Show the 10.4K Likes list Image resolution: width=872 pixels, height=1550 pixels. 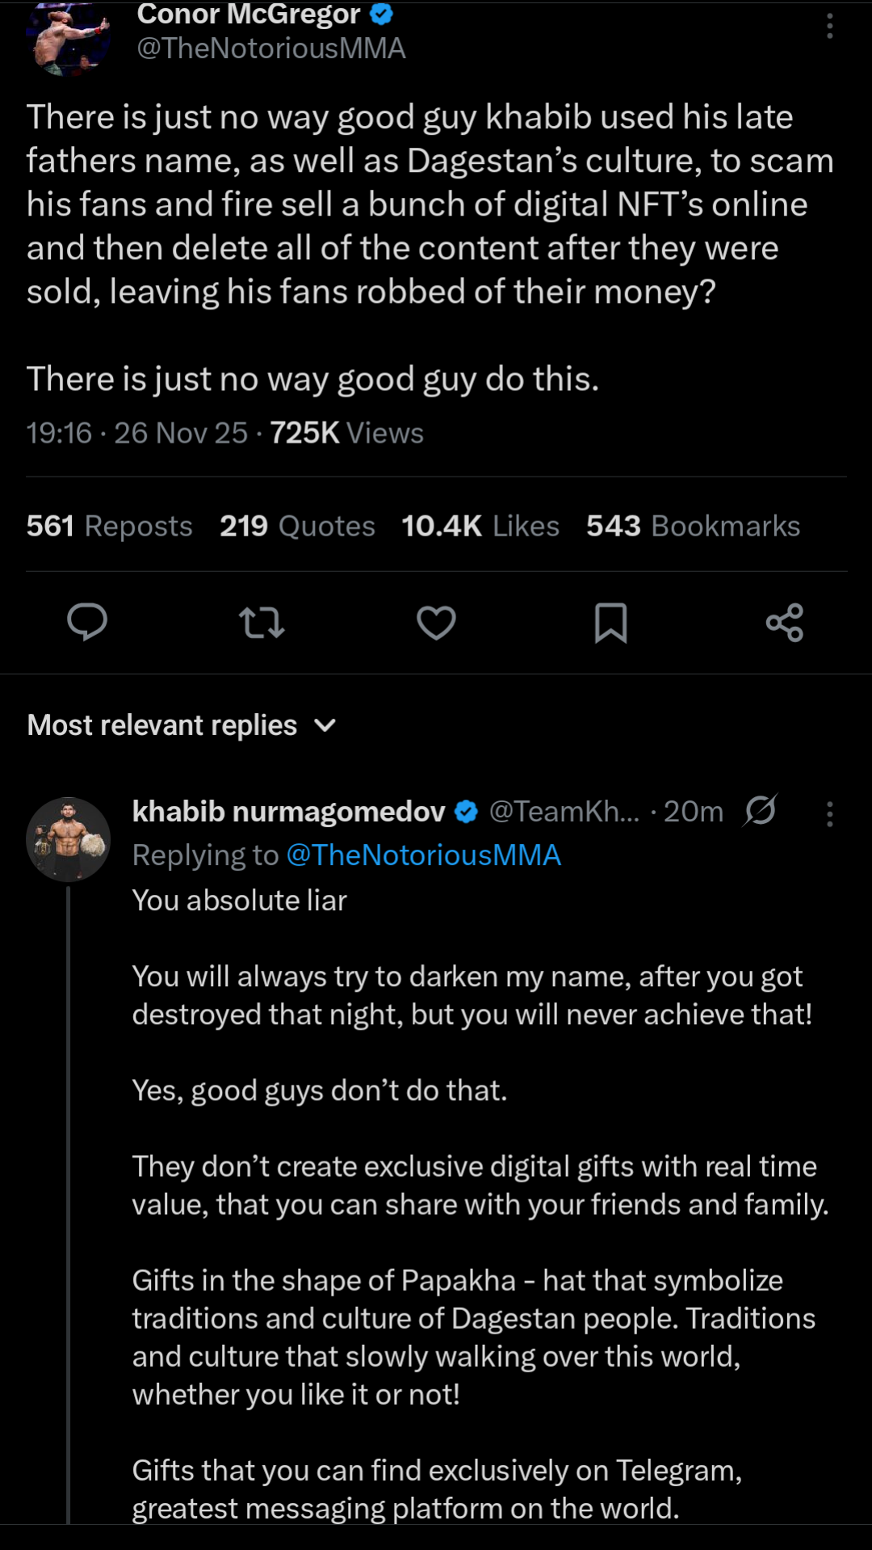tap(480, 526)
